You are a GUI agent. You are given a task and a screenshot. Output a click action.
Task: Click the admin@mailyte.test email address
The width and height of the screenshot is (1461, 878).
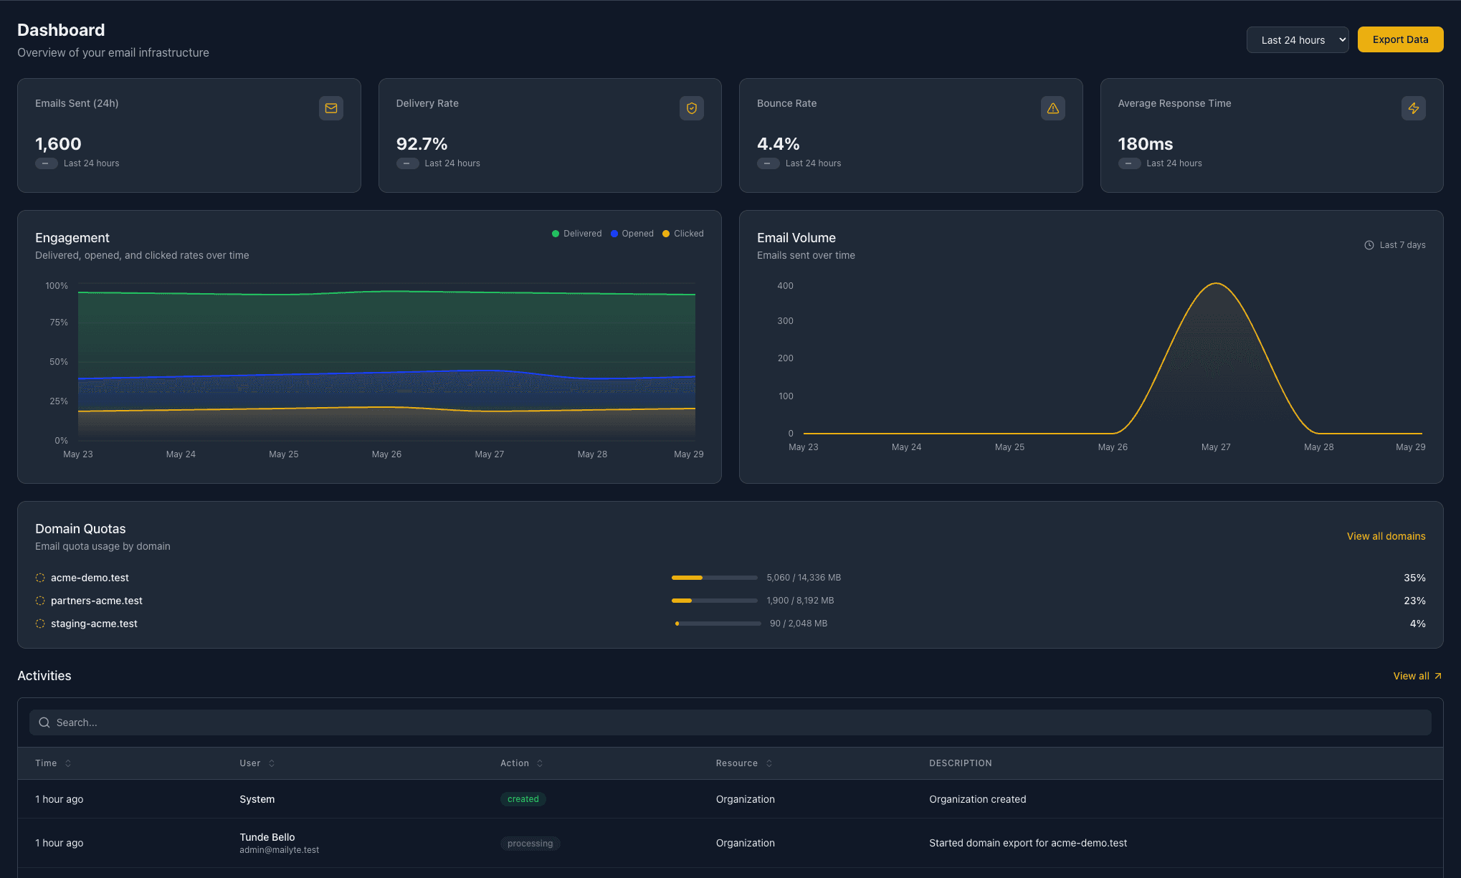pos(280,850)
